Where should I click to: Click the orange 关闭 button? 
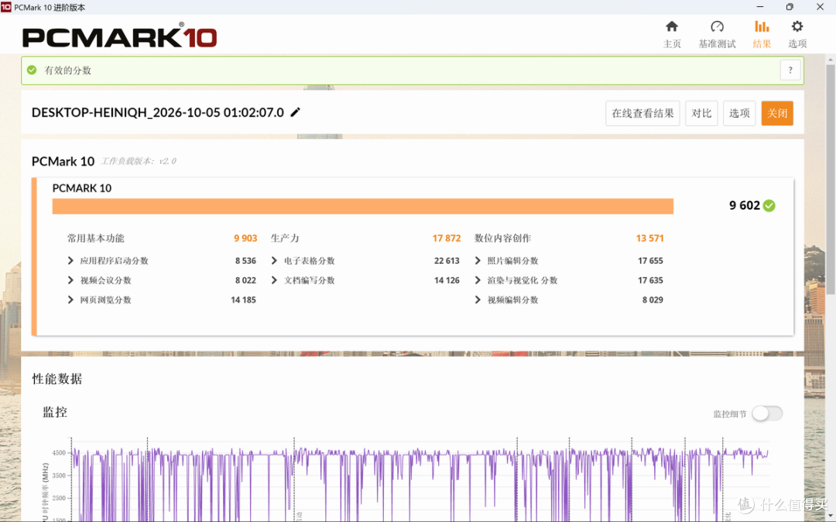(777, 113)
